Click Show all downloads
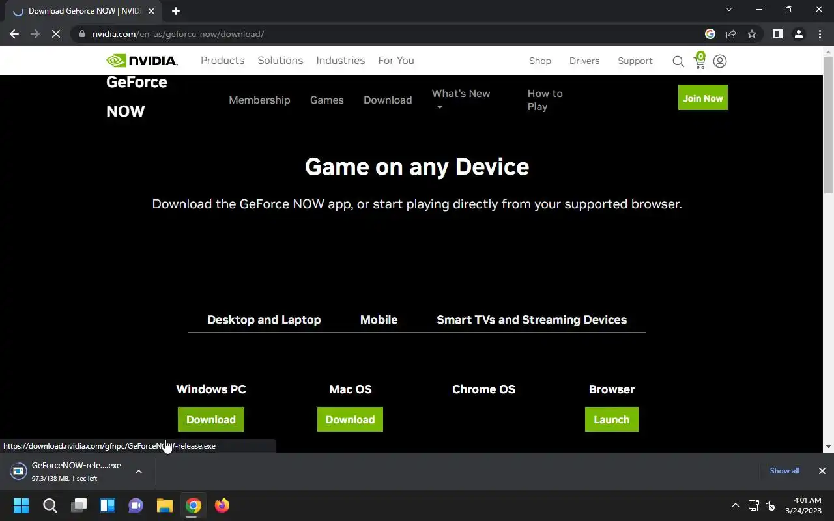The width and height of the screenshot is (834, 521). (784, 471)
